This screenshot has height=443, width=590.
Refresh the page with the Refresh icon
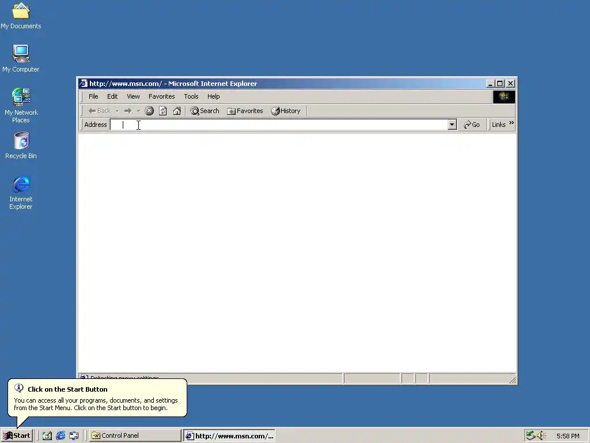[x=163, y=111]
